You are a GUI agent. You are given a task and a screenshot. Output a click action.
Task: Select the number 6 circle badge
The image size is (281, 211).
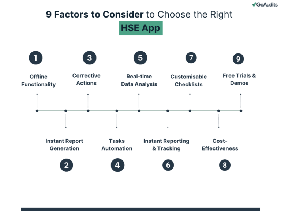point(168,165)
